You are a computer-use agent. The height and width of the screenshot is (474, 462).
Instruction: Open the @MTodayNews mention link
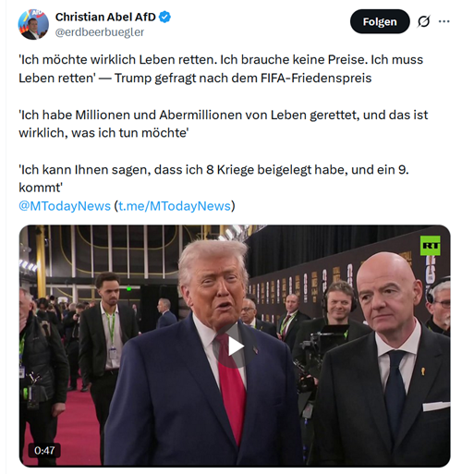click(65, 206)
